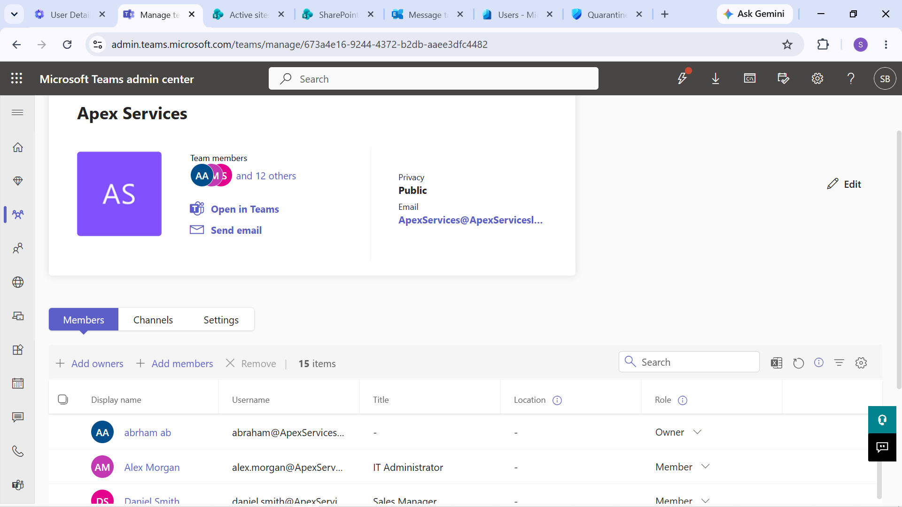Expand the Member role dropdown for Alex Morgan

[x=705, y=467]
